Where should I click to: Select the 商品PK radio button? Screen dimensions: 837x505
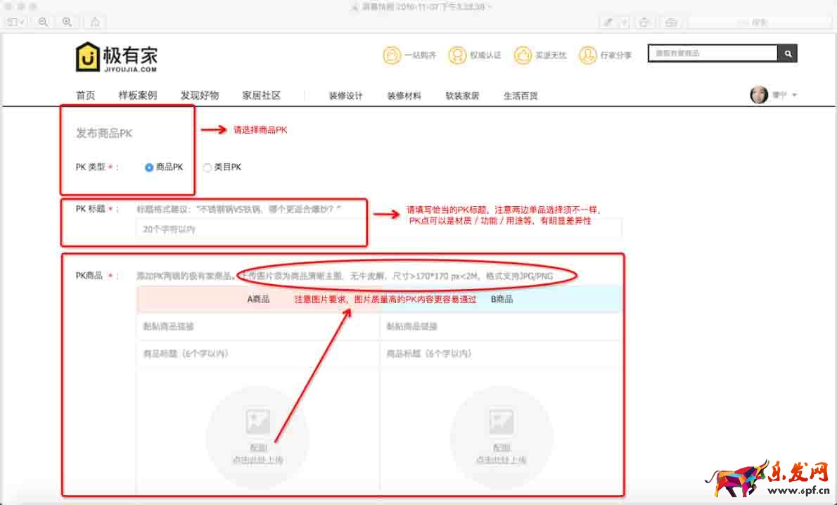(149, 167)
